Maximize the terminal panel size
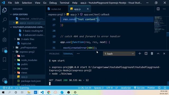Image resolution: width=169 pixels, height=95 pixels. pyautogui.click(x=158, y=54)
